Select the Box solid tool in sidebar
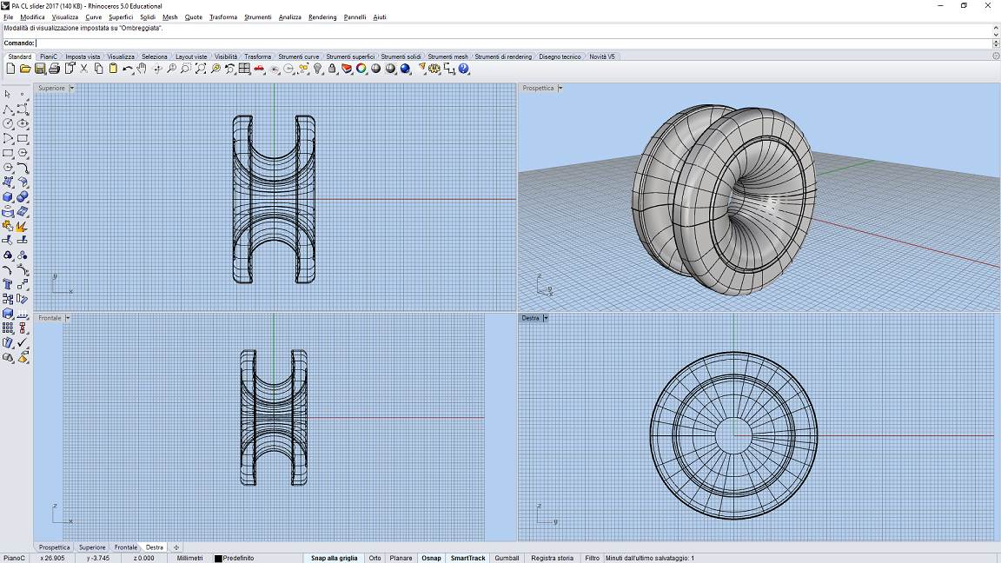Image resolution: width=1001 pixels, height=563 pixels. coord(8,196)
